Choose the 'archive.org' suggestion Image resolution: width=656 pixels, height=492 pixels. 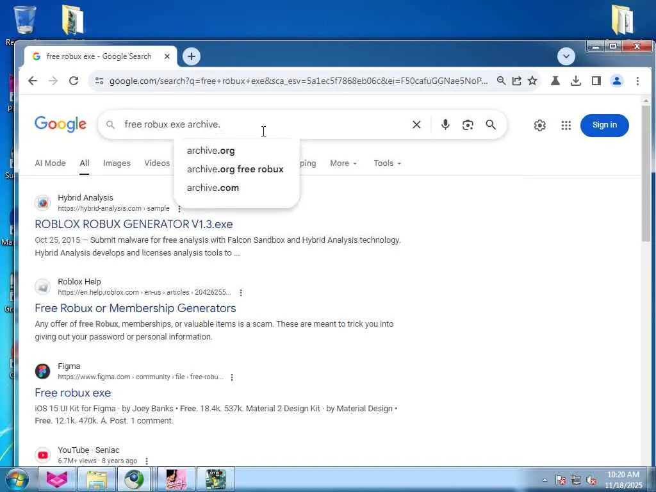211,151
